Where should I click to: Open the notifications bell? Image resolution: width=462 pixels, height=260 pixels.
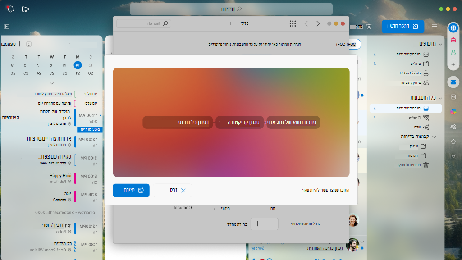pos(10,9)
